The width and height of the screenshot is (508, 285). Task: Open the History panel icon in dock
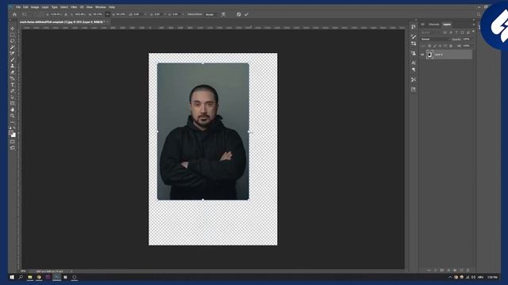point(414,27)
